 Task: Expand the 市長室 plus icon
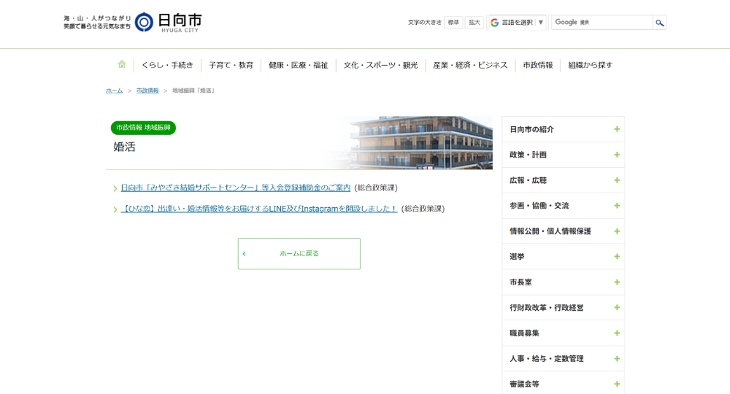tap(616, 282)
